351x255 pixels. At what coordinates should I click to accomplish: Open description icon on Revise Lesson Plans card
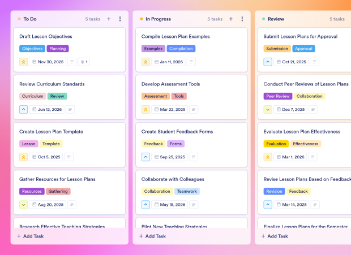point(315,205)
